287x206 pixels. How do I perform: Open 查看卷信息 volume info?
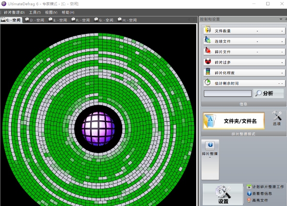pos(259,193)
